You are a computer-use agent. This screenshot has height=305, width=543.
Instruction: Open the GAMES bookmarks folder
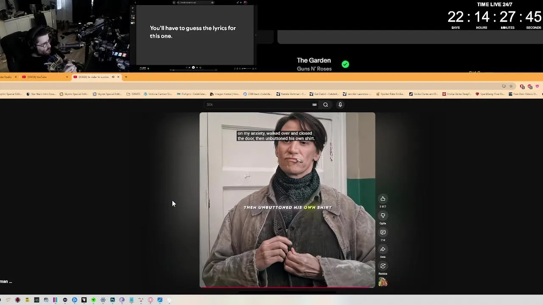click(133, 94)
